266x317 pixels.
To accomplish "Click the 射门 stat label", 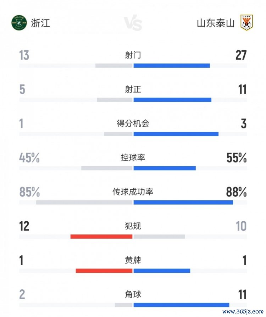I will pyautogui.click(x=133, y=55).
